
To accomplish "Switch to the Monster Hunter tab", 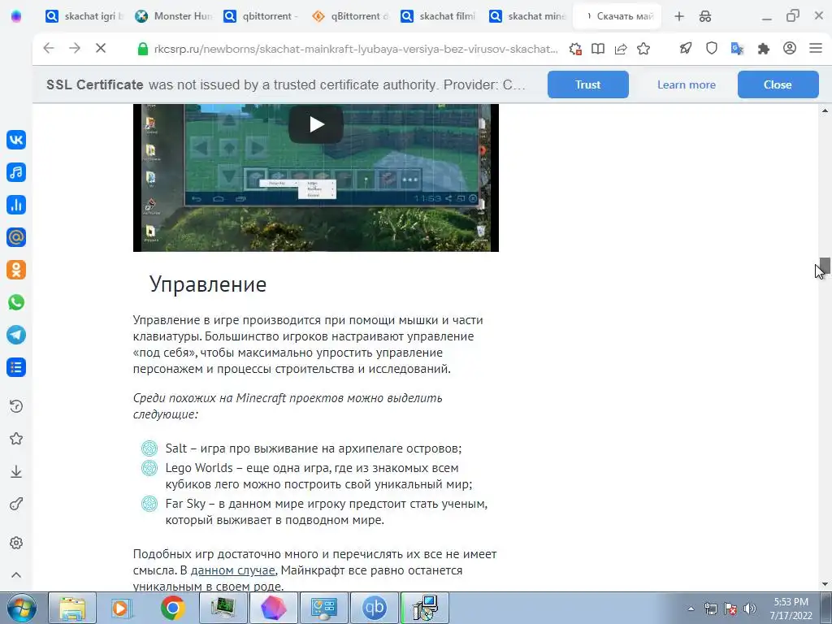I will [173, 16].
